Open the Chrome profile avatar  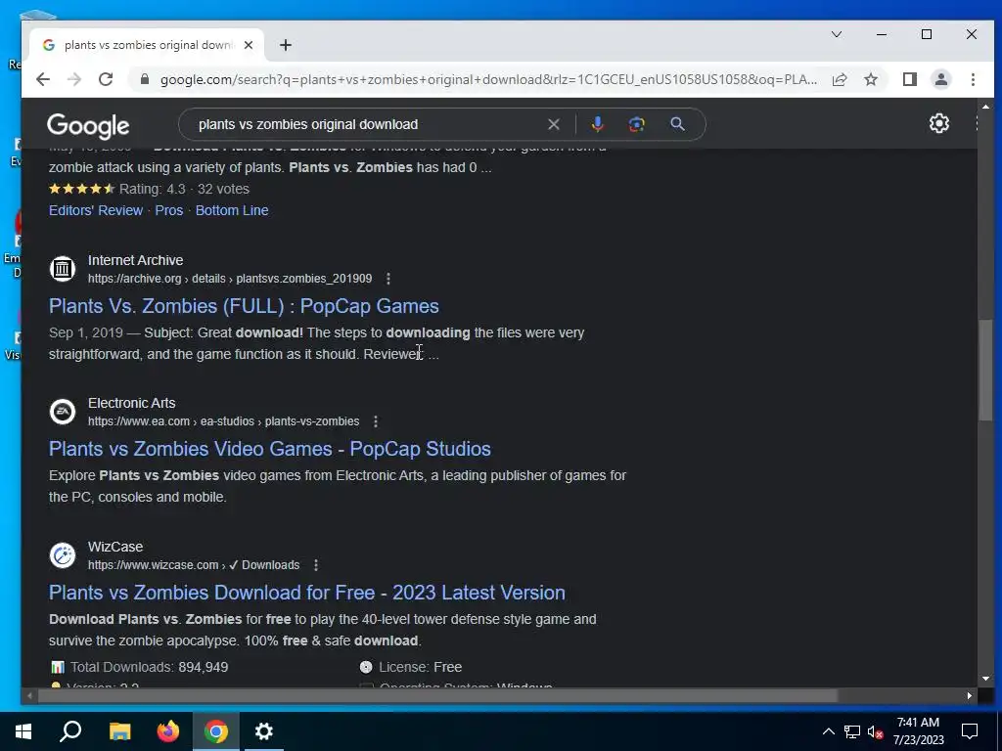(940, 79)
